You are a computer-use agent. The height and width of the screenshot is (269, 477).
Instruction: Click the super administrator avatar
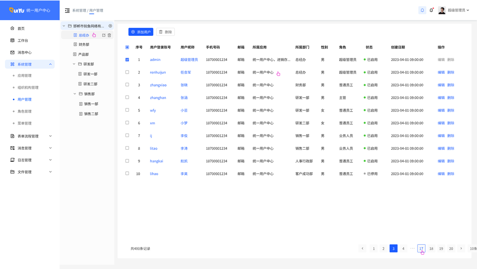pyautogui.click(x=442, y=10)
